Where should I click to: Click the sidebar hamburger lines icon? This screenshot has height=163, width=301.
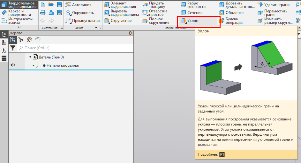click(4, 58)
